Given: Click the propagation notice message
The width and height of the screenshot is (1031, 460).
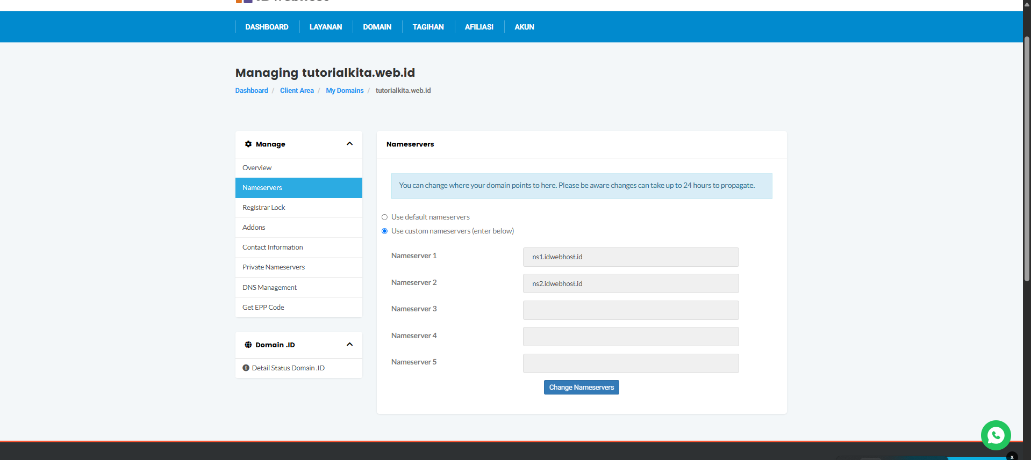Looking at the screenshot, I should (x=582, y=186).
